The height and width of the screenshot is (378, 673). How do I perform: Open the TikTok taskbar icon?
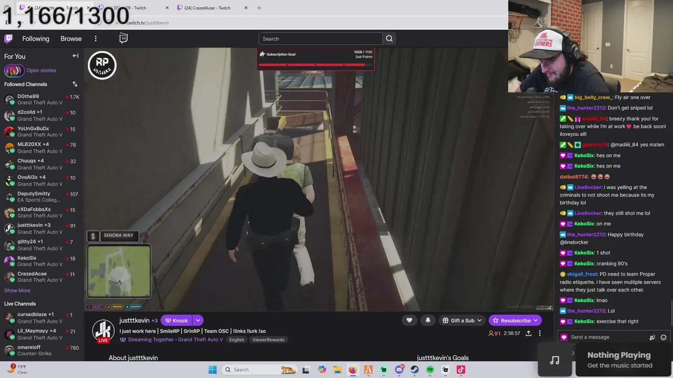tap(461, 370)
